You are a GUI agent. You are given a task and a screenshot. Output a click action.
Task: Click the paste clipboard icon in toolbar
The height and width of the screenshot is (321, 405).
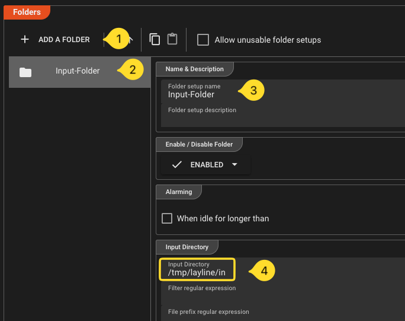(x=172, y=40)
